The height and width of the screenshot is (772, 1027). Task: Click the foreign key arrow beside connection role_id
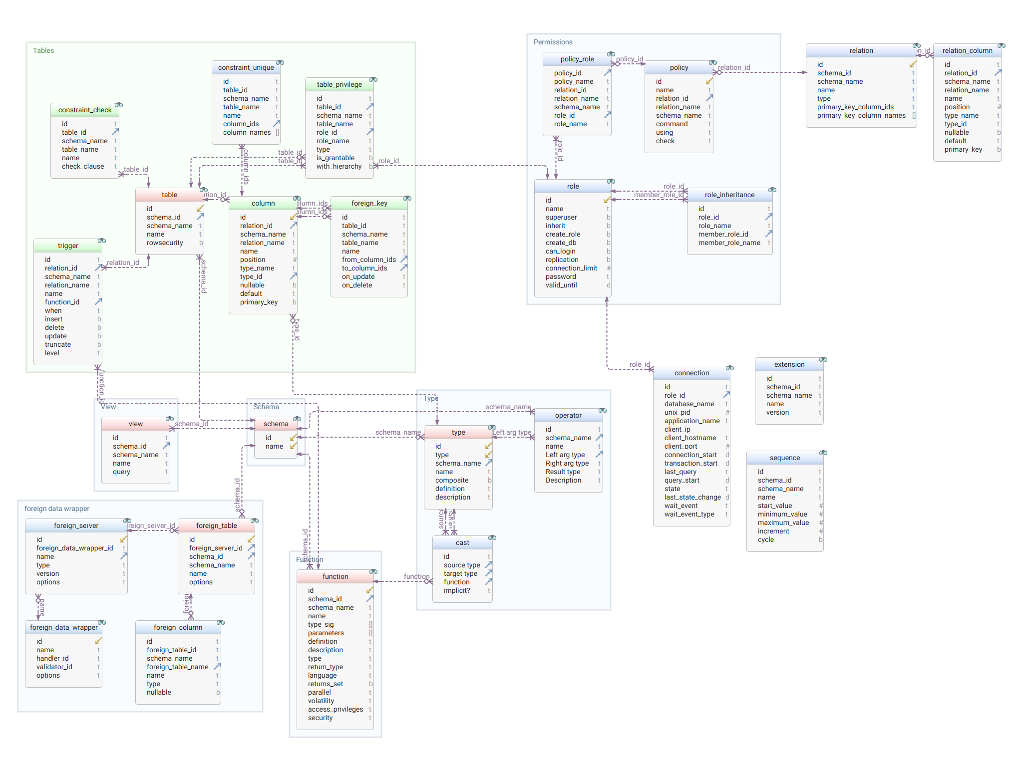pos(726,395)
